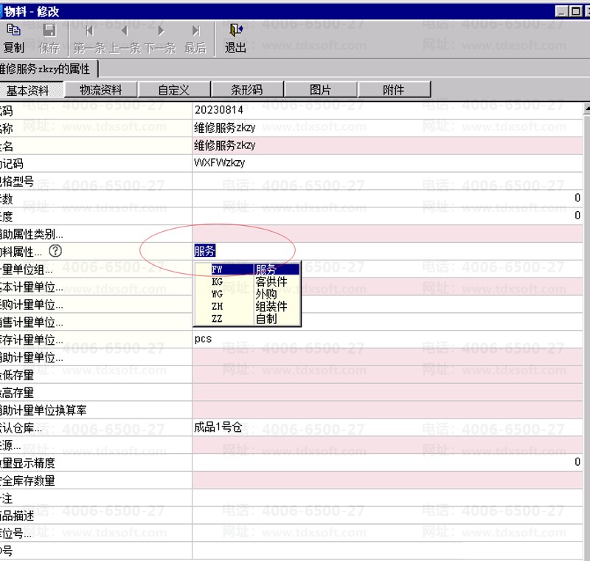The width and height of the screenshot is (590, 561).
Task: Click the 物料属性 field showing 服务
Action: coord(388,251)
